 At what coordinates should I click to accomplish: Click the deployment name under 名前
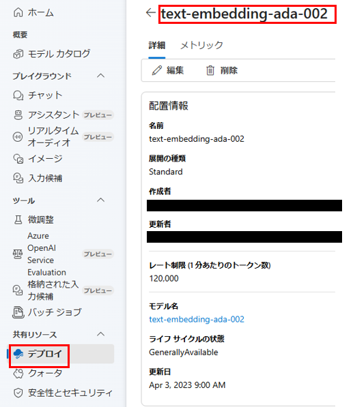[197, 139]
